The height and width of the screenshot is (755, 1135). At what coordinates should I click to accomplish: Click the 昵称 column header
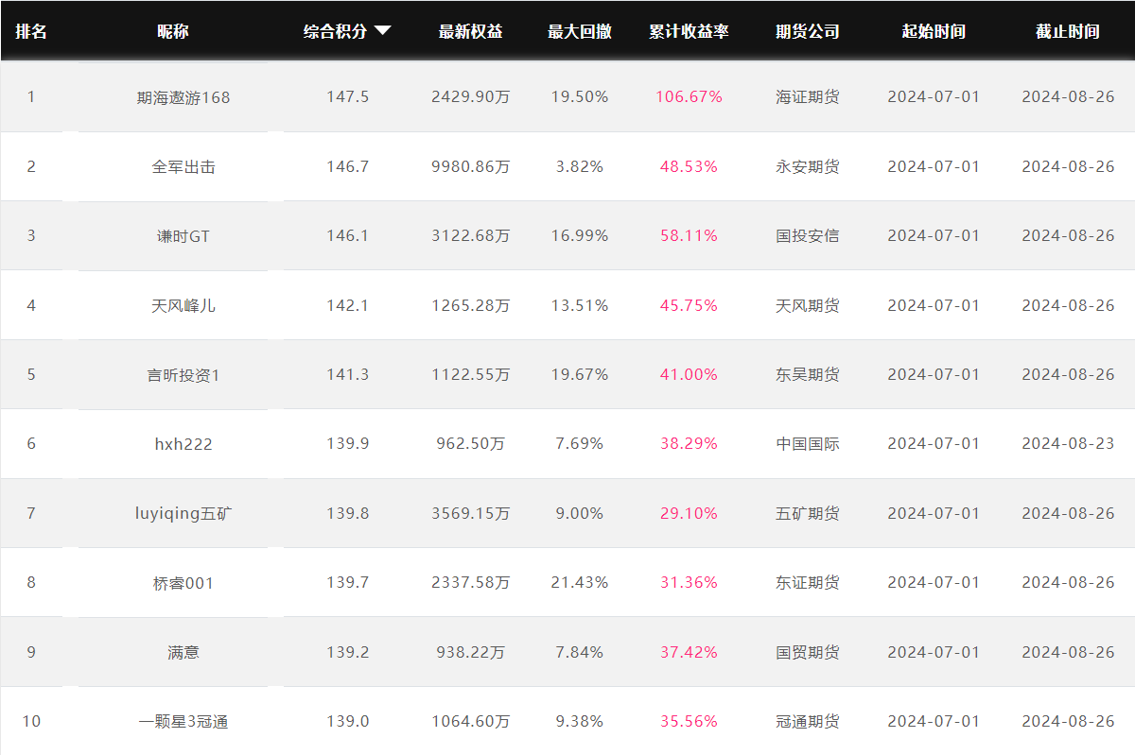[x=173, y=31]
